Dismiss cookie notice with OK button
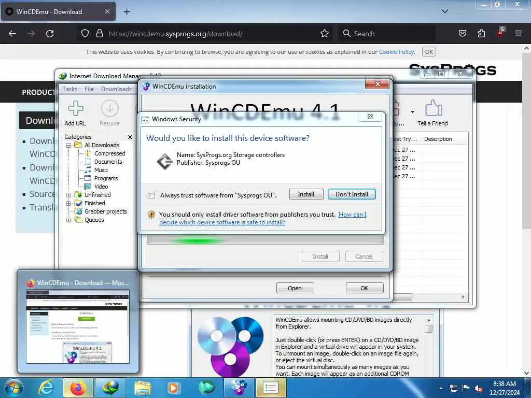The image size is (531, 398). pyautogui.click(x=429, y=52)
